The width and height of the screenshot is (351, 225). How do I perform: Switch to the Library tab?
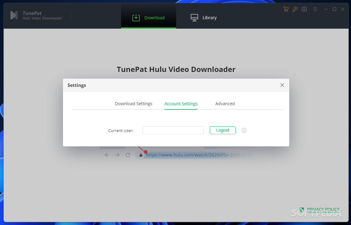204,18
